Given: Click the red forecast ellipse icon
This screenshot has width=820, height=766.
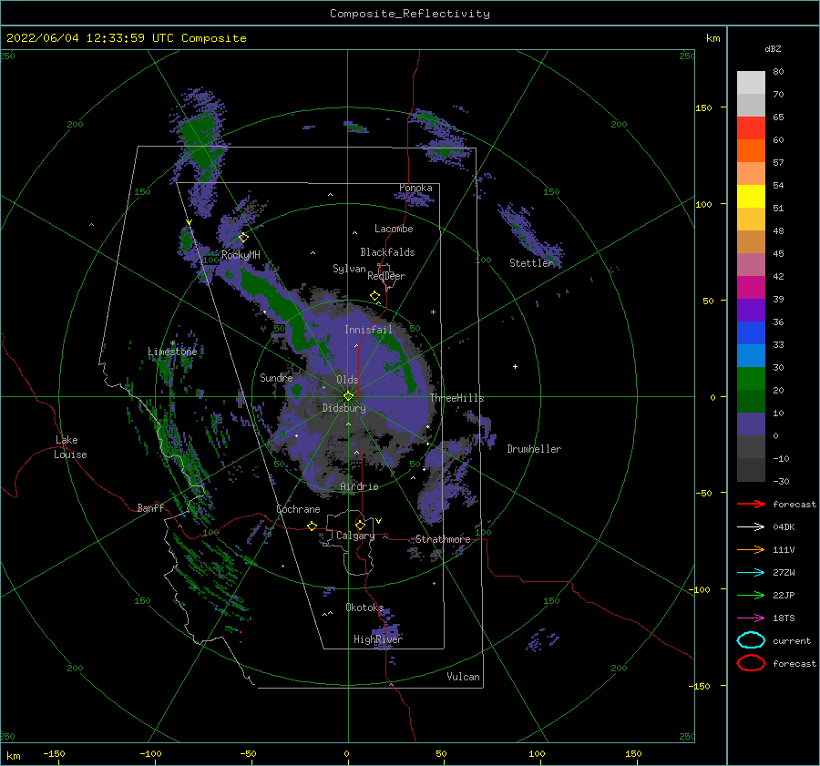Looking at the screenshot, I should pyautogui.click(x=751, y=663).
